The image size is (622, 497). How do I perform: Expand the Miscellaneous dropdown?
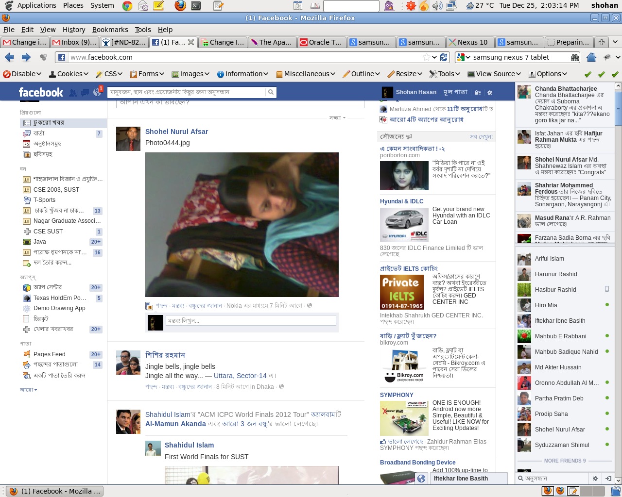tap(306, 74)
